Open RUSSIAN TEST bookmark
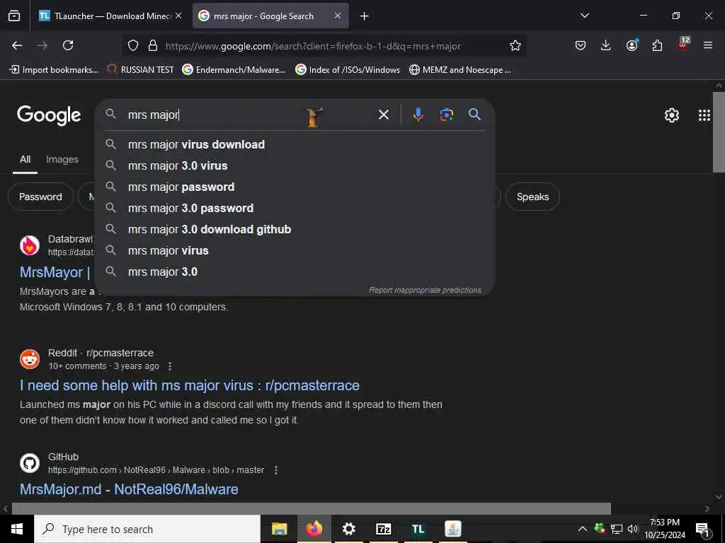725x543 pixels. click(x=141, y=70)
